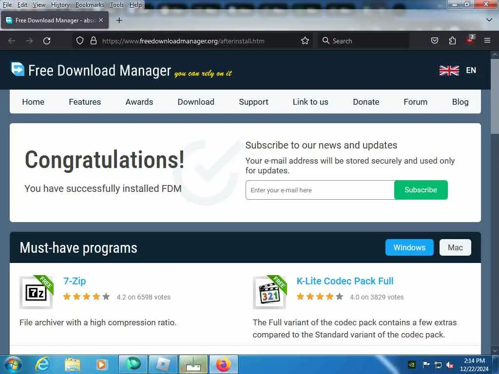Open the Firefox hamburger application menu
499x374 pixels.
point(487,40)
